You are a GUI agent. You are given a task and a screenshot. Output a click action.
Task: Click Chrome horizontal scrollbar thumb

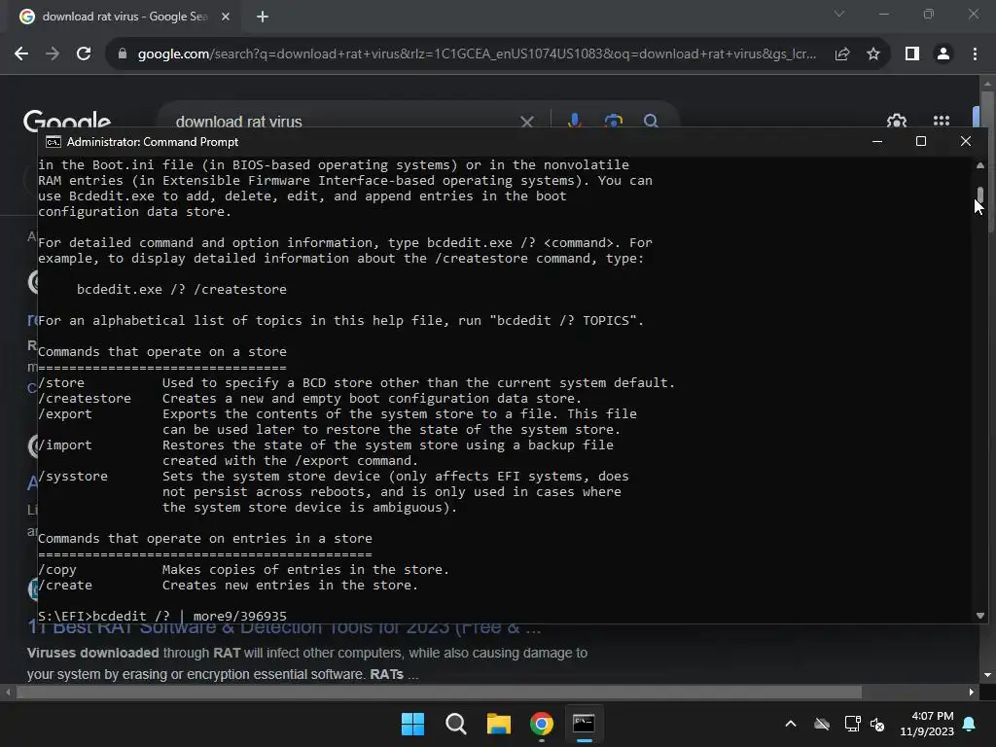[x=439, y=692]
